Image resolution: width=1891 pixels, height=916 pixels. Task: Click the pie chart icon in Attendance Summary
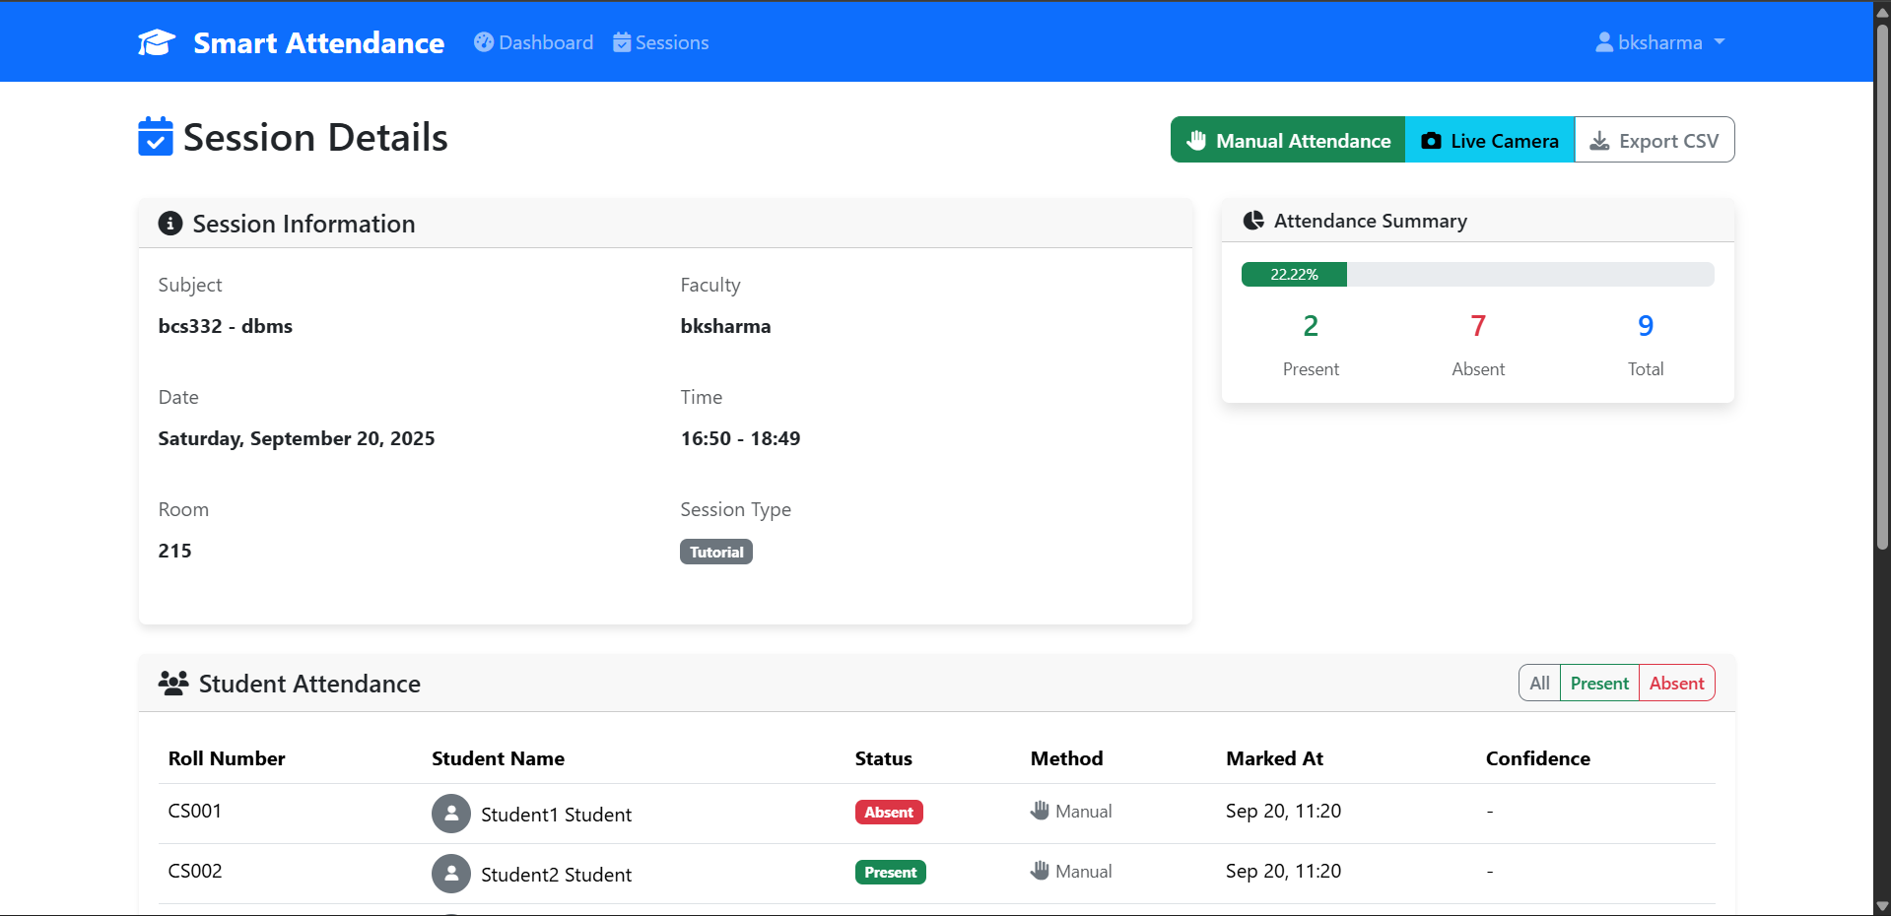[1253, 221]
